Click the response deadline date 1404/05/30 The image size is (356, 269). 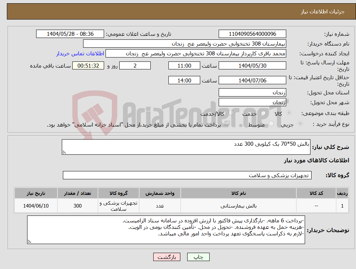252,66
